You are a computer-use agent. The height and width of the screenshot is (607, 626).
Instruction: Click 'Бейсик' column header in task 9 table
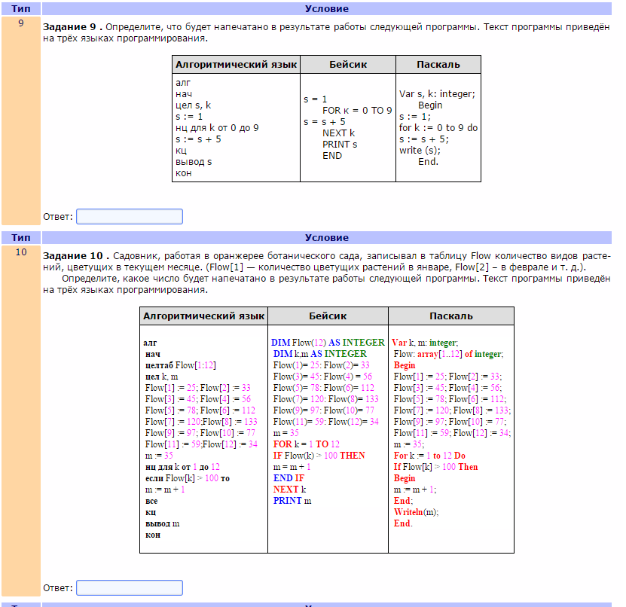point(348,64)
